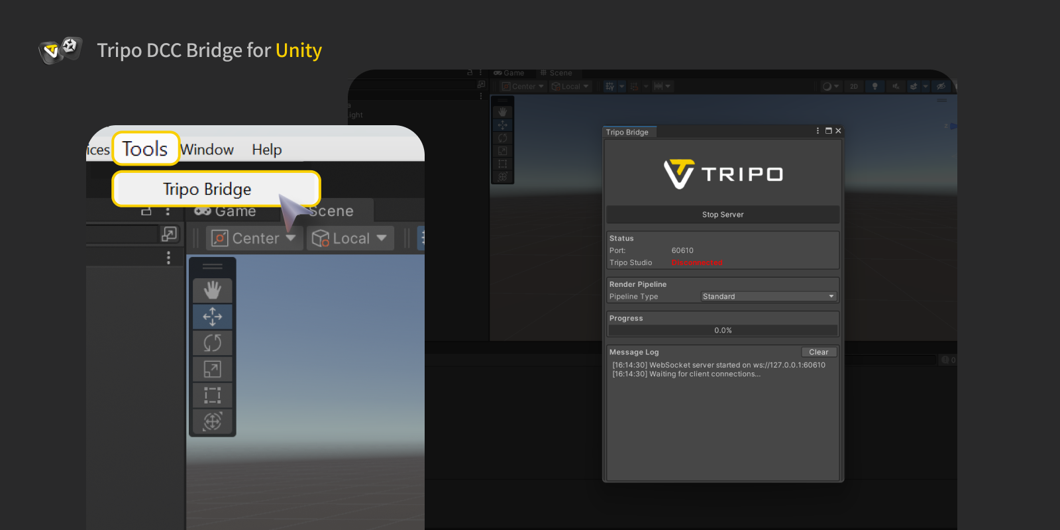
Task: Toggle 2D view in the scene toolbar
Action: [854, 86]
